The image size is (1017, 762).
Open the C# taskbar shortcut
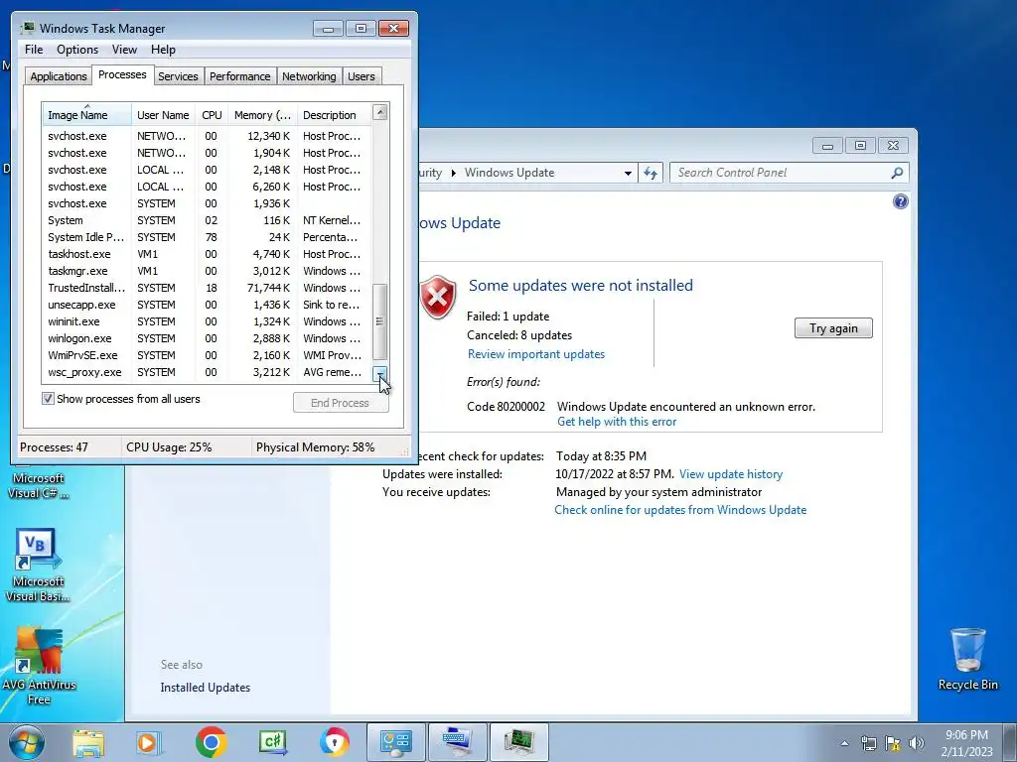[272, 742]
